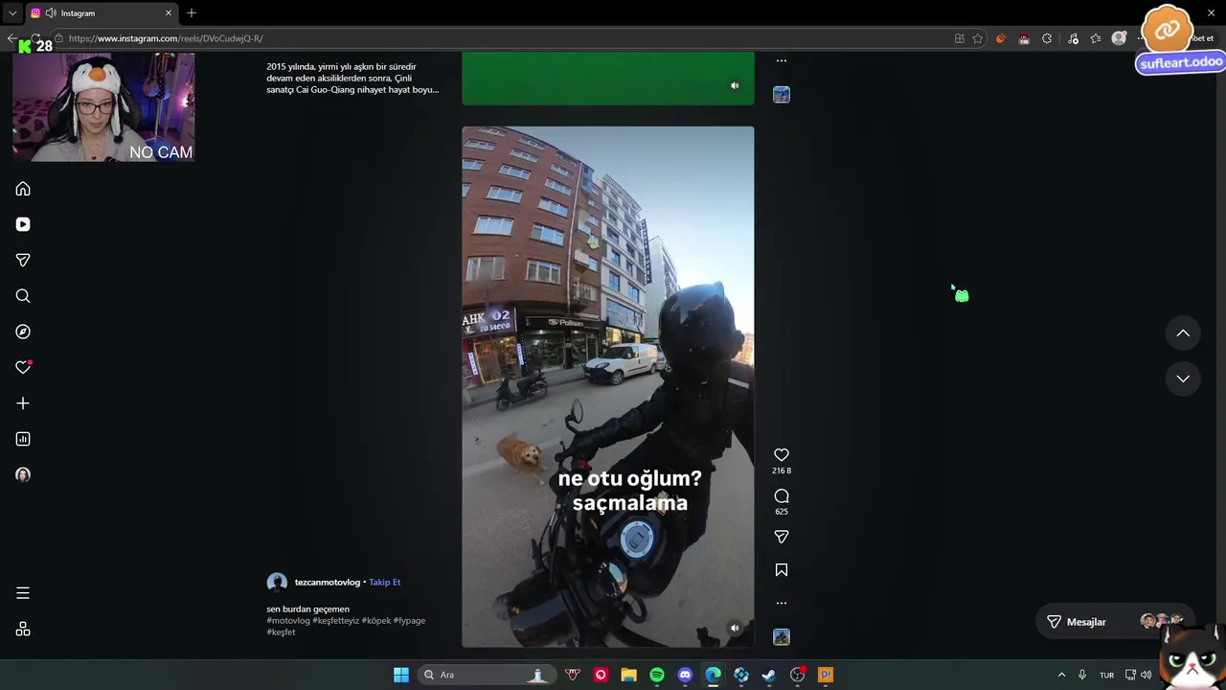
Task: Open Discord from the taskbar
Action: pos(685,675)
